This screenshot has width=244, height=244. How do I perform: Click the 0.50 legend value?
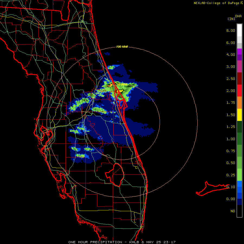231,163
